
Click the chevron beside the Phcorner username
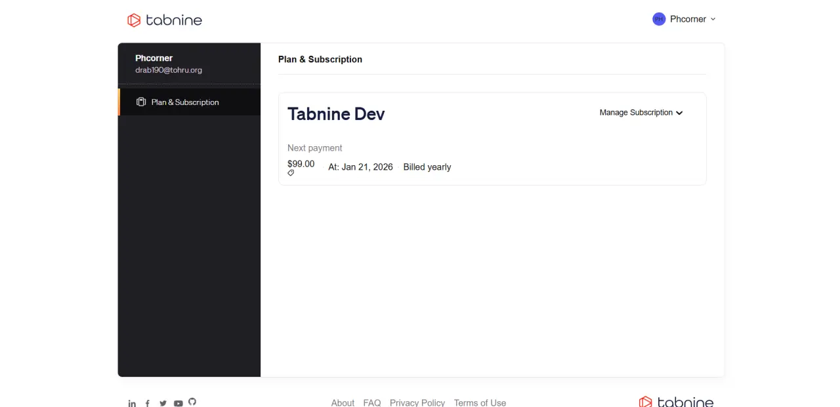713,19
